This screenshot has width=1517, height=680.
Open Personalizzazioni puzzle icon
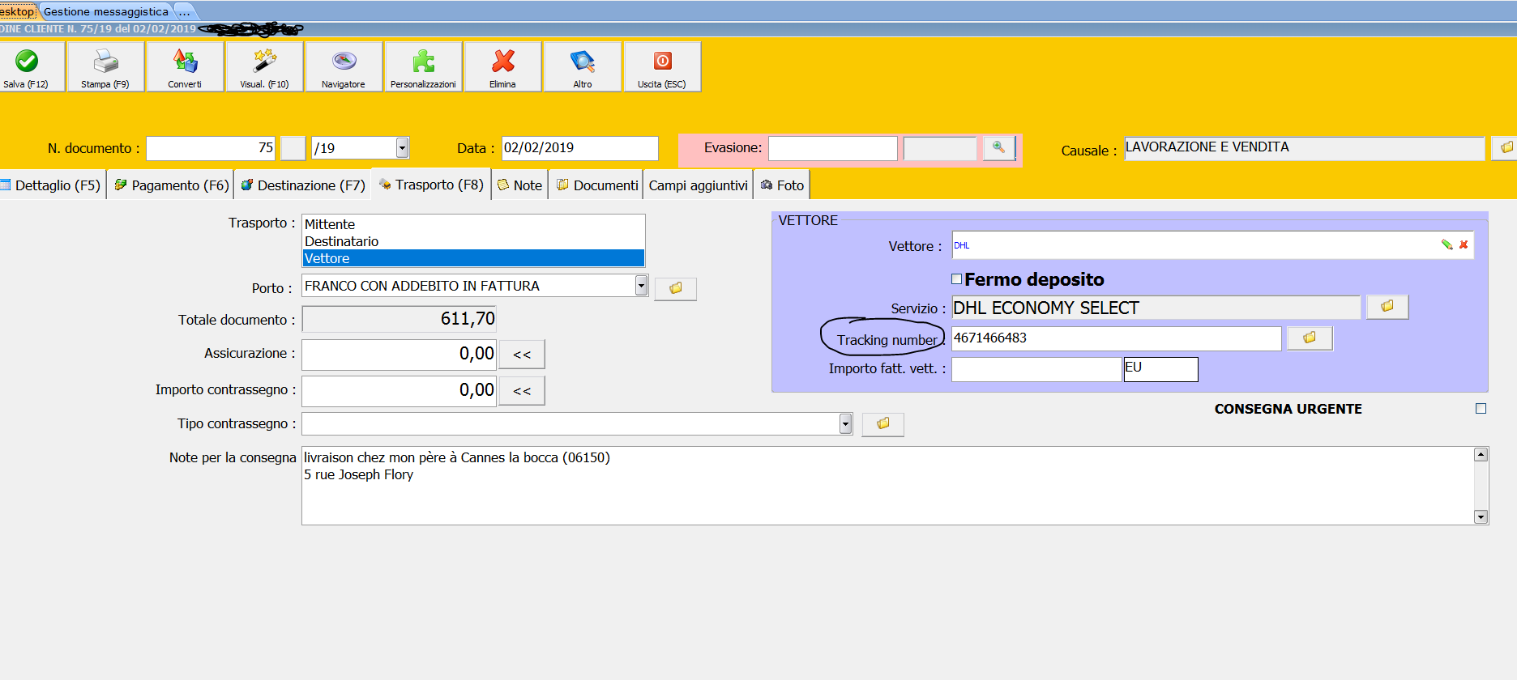click(423, 67)
